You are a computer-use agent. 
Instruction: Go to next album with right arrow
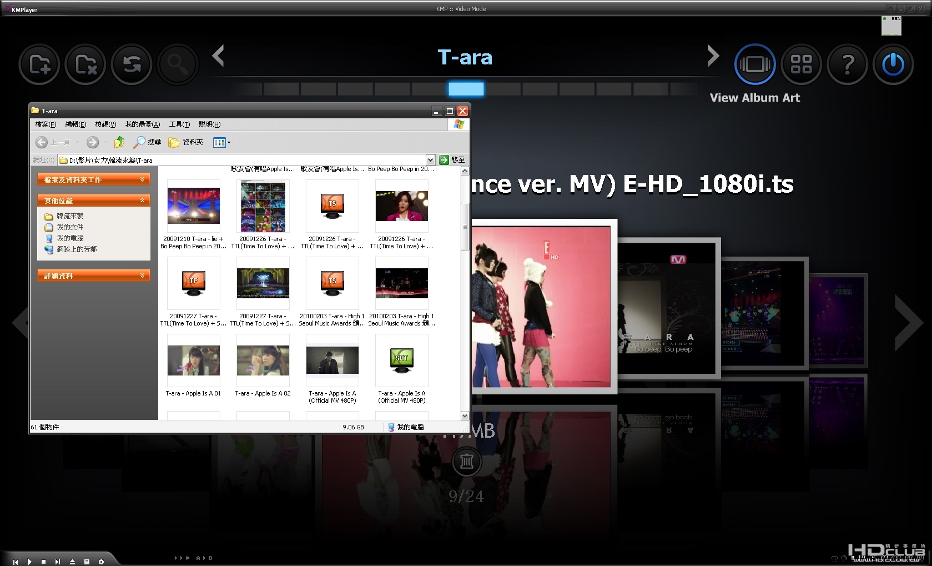click(x=713, y=56)
